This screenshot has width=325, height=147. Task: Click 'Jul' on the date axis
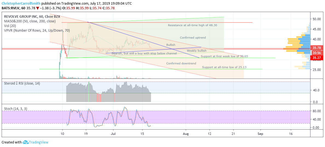click(x=113, y=134)
